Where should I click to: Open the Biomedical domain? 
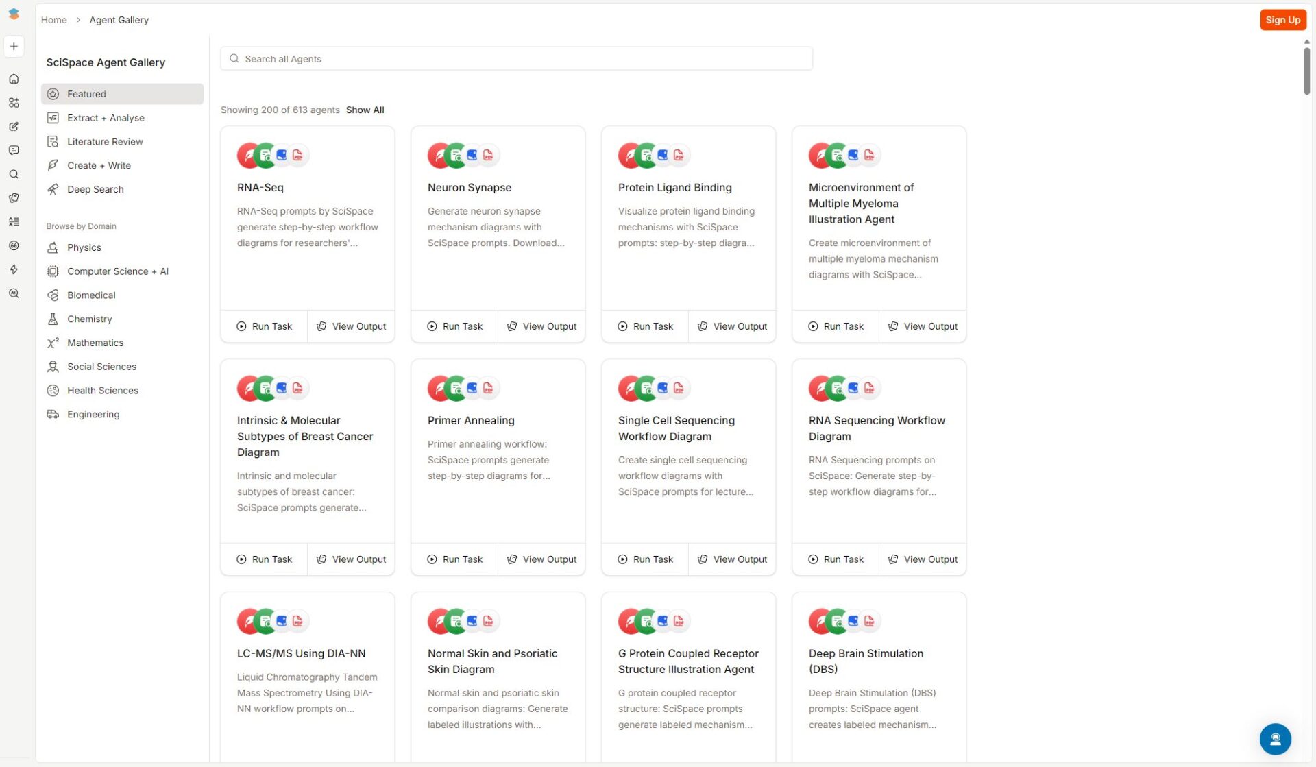coord(91,295)
